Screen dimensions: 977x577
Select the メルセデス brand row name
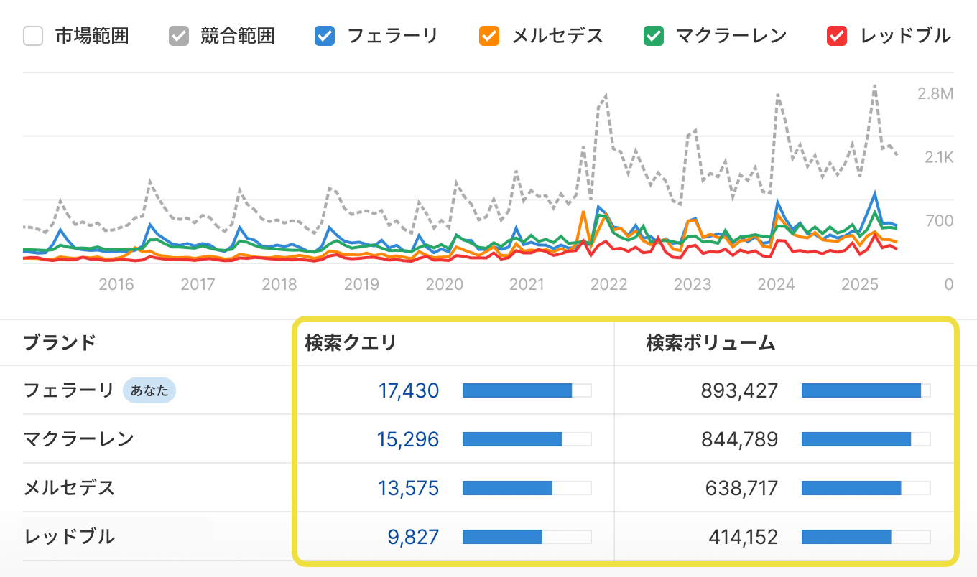pyautogui.click(x=69, y=488)
